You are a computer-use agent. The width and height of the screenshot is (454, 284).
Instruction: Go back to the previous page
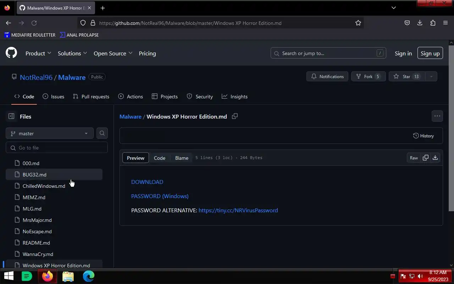point(9,23)
